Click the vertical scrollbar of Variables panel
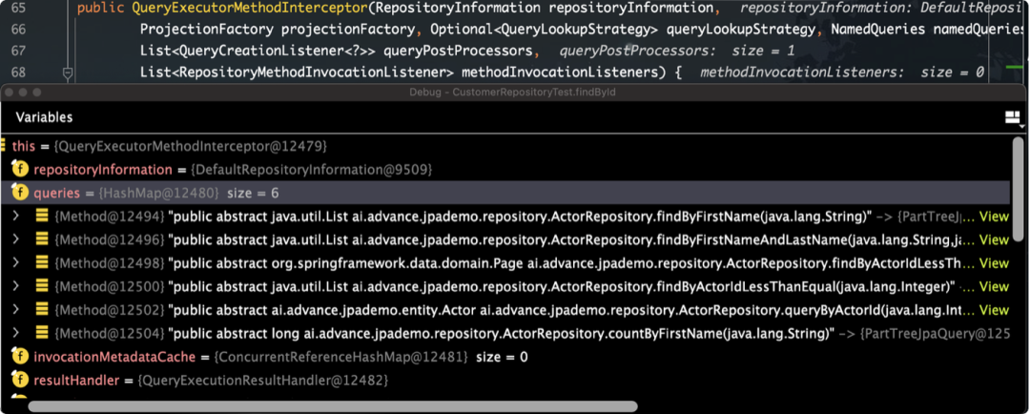 click(1018, 189)
